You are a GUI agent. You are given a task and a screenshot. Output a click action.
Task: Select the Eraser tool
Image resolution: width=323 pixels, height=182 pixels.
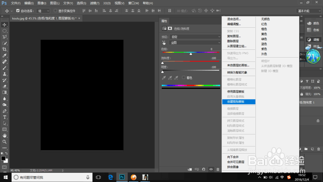tap(4, 86)
